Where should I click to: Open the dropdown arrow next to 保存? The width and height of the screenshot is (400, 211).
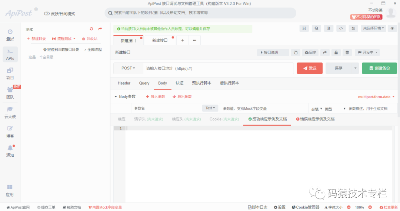coord(355,68)
